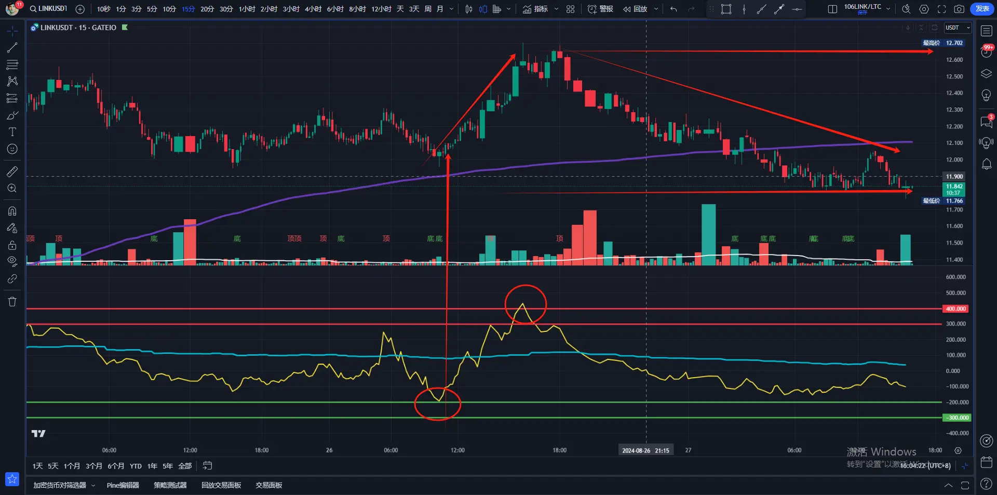Open the favorites star toolbar button

tap(12, 478)
